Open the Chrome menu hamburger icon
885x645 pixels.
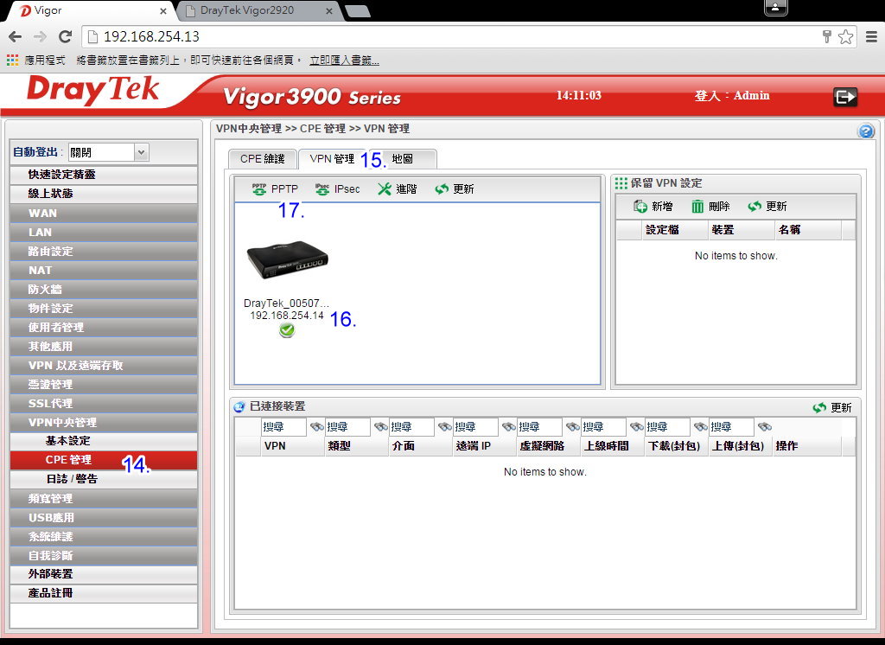point(871,36)
